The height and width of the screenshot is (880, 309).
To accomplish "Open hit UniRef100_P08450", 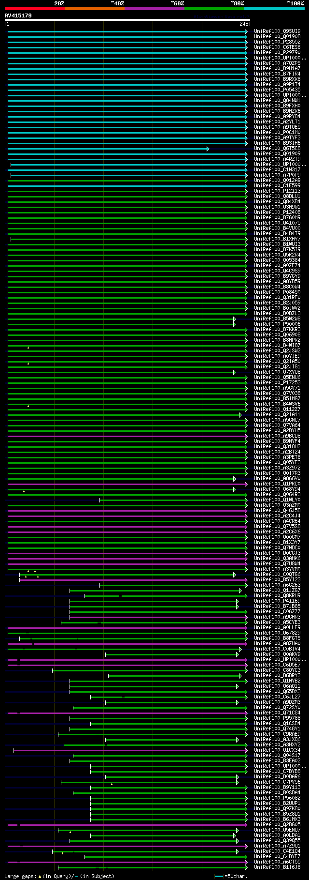I will click(277, 292).
